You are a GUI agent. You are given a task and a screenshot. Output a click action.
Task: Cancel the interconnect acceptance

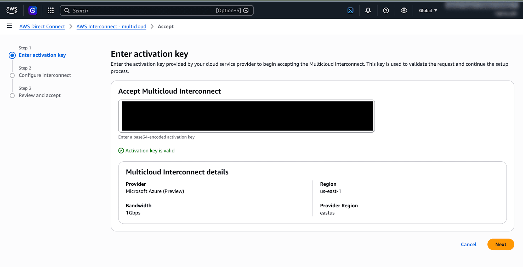point(469,245)
